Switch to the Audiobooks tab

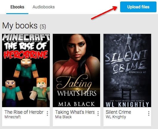tap(44, 7)
